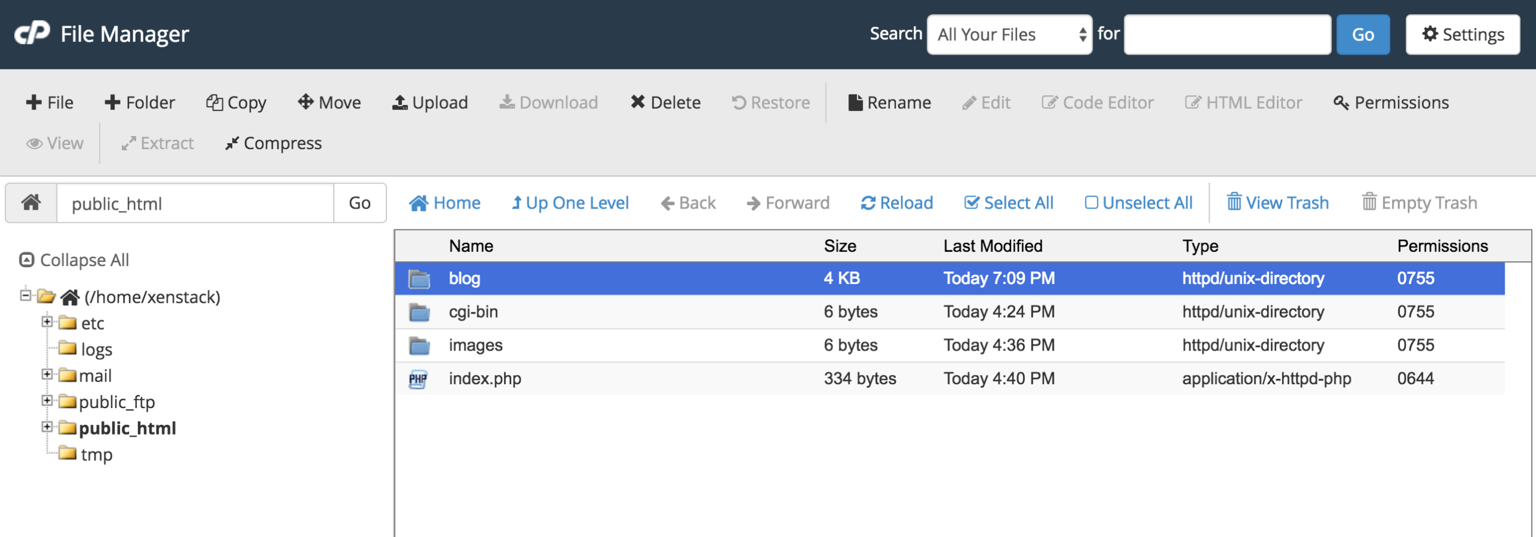The height and width of the screenshot is (537, 1536).
Task: Click Up One Level link
Action: [570, 203]
